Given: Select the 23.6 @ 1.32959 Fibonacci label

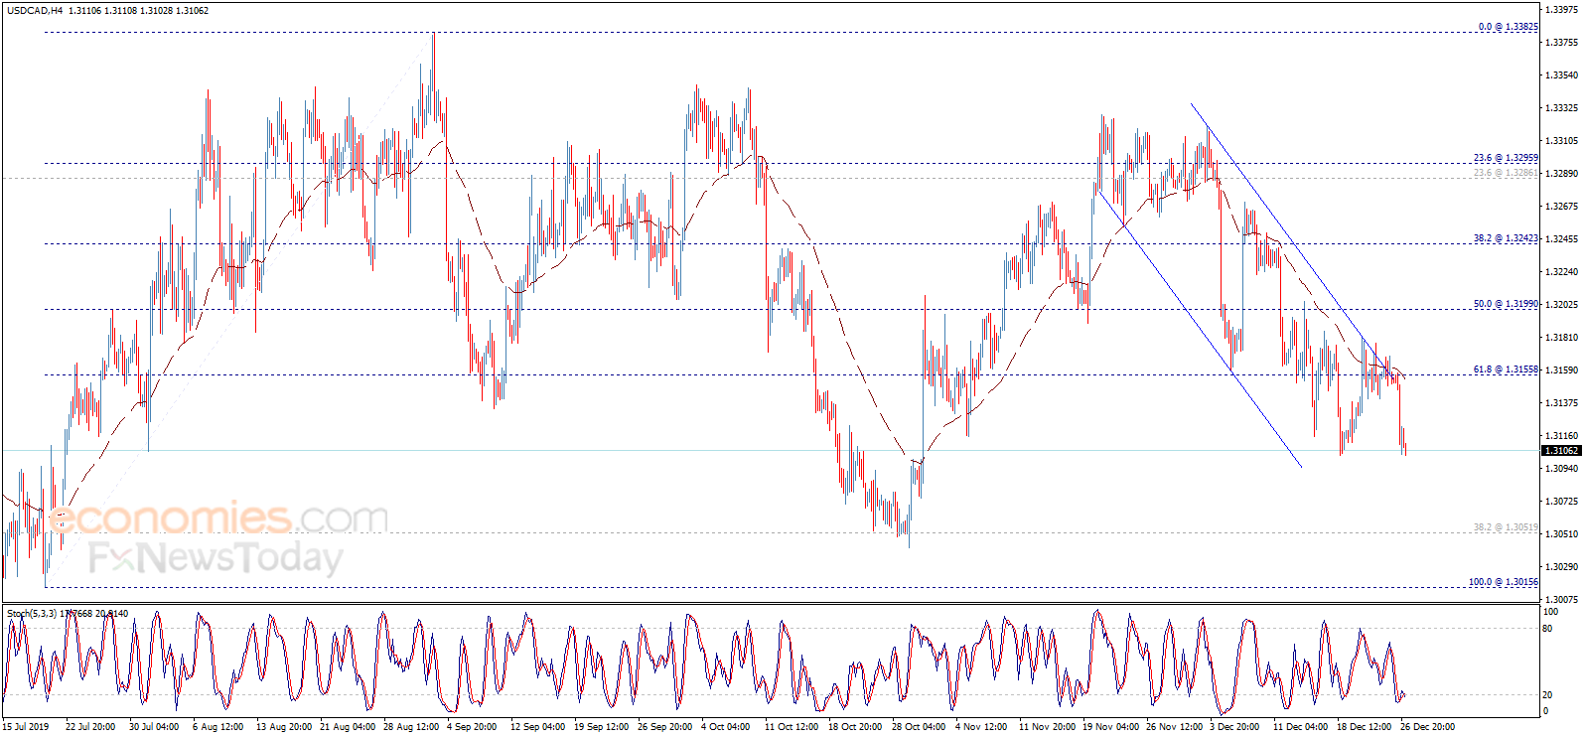Looking at the screenshot, I should 1506,158.
